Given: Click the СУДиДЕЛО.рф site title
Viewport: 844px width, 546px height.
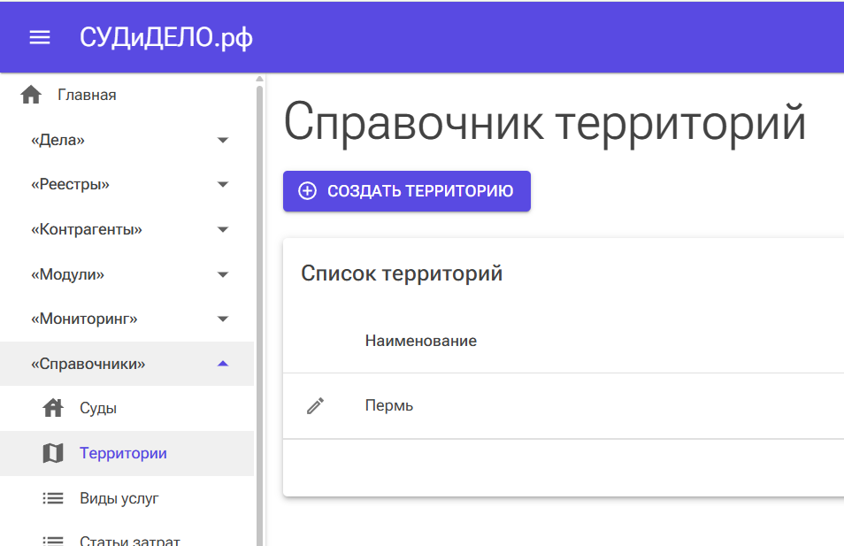Looking at the screenshot, I should pos(166,37).
